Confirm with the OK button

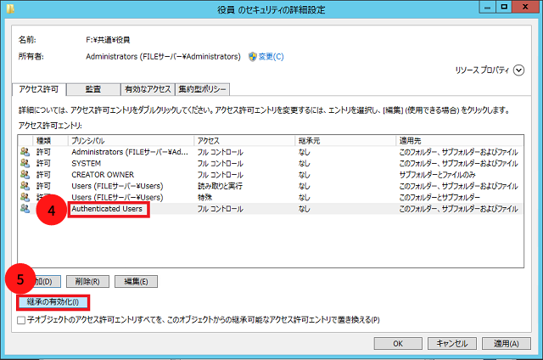398,343
